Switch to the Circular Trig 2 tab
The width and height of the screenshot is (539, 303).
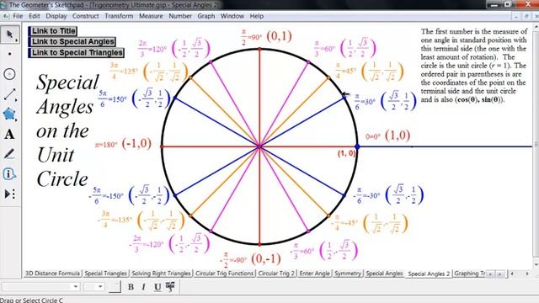(276, 274)
